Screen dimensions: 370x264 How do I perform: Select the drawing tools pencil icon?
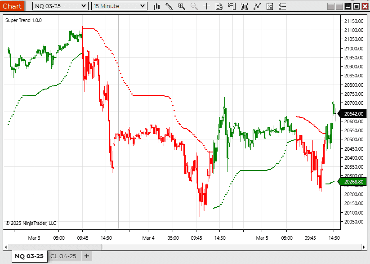(169, 6)
